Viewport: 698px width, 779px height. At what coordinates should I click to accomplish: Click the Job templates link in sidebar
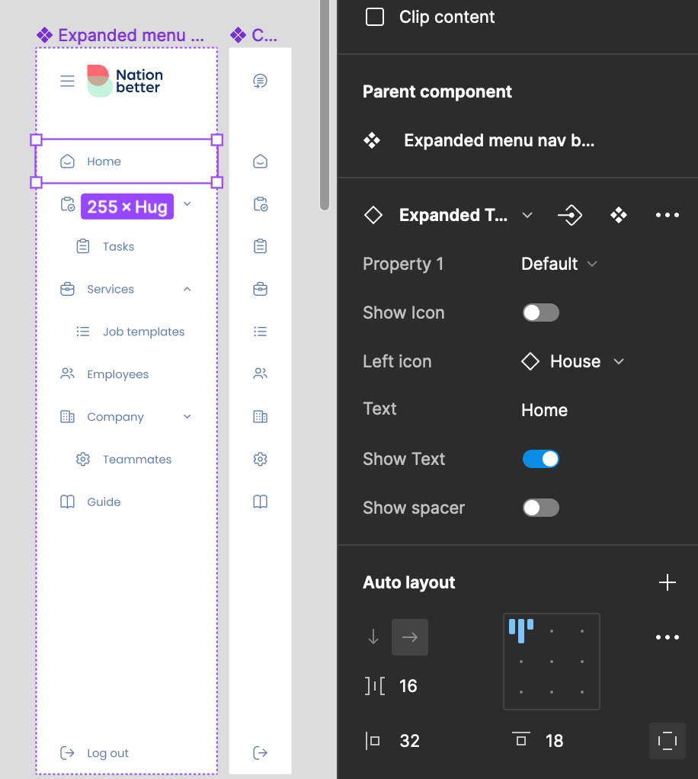(x=143, y=332)
